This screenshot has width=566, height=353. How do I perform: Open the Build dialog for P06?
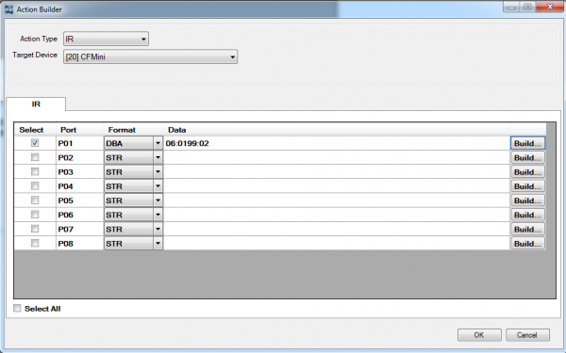[527, 215]
